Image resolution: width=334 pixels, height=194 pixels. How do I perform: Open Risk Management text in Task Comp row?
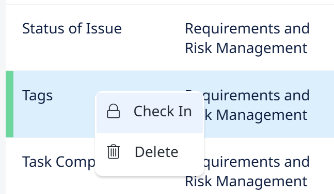coord(246,182)
